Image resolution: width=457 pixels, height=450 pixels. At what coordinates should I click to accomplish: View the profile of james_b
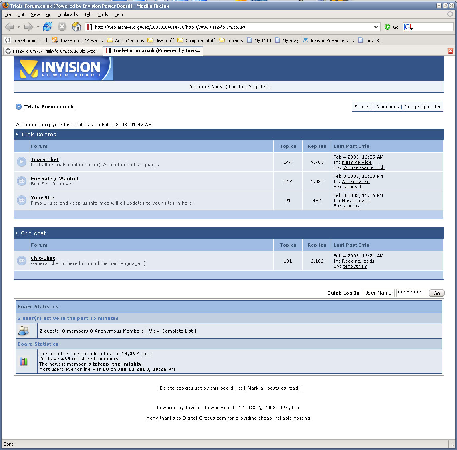point(353,187)
